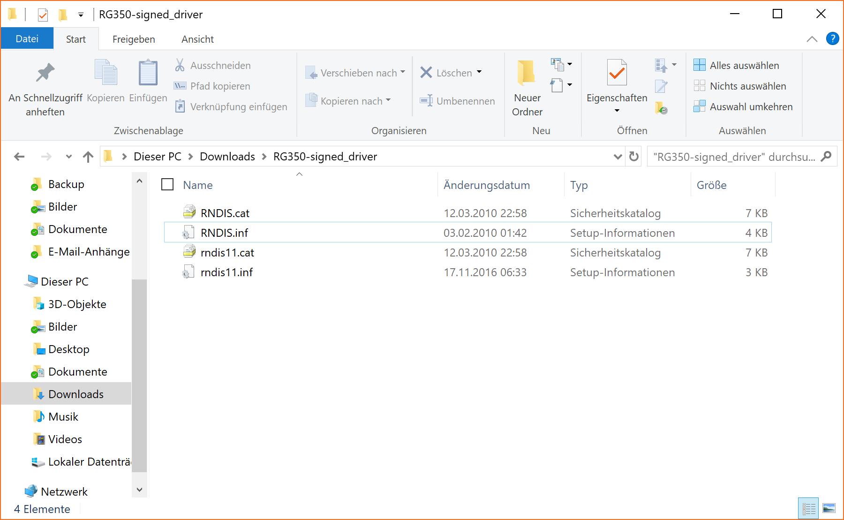Open the Freigeben ribbon tab
844x520 pixels.
[x=134, y=39]
